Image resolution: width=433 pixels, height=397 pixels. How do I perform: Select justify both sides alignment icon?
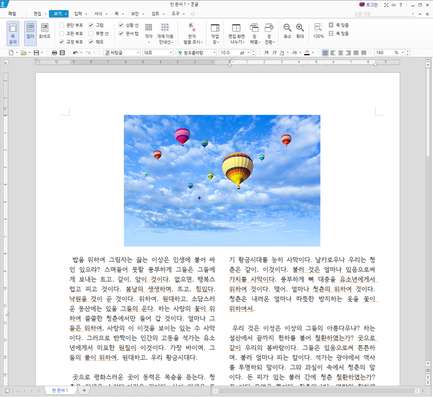[x=325, y=52]
